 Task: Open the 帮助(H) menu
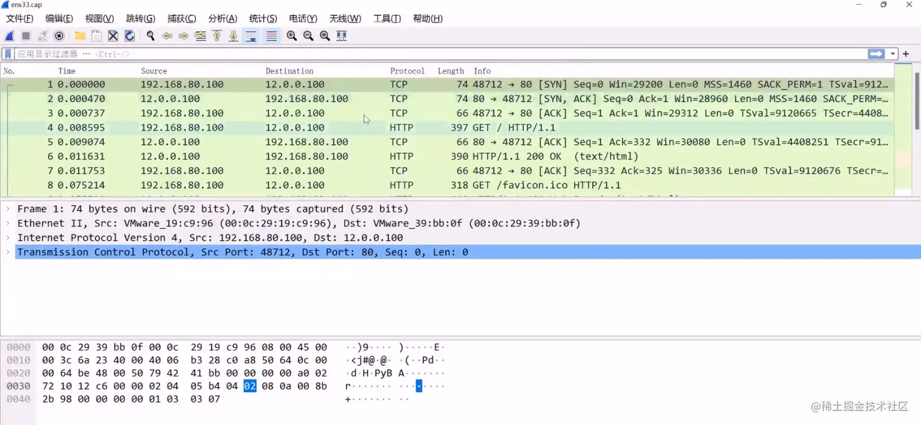coord(428,19)
